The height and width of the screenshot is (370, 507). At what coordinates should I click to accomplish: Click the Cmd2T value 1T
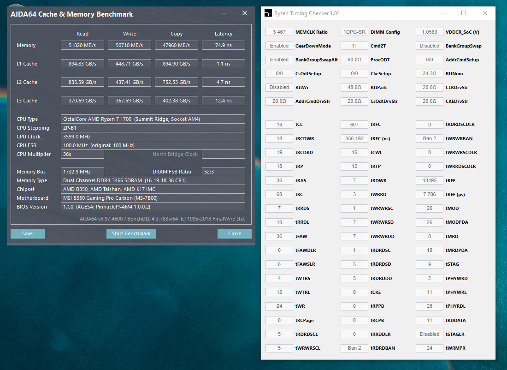(x=354, y=46)
